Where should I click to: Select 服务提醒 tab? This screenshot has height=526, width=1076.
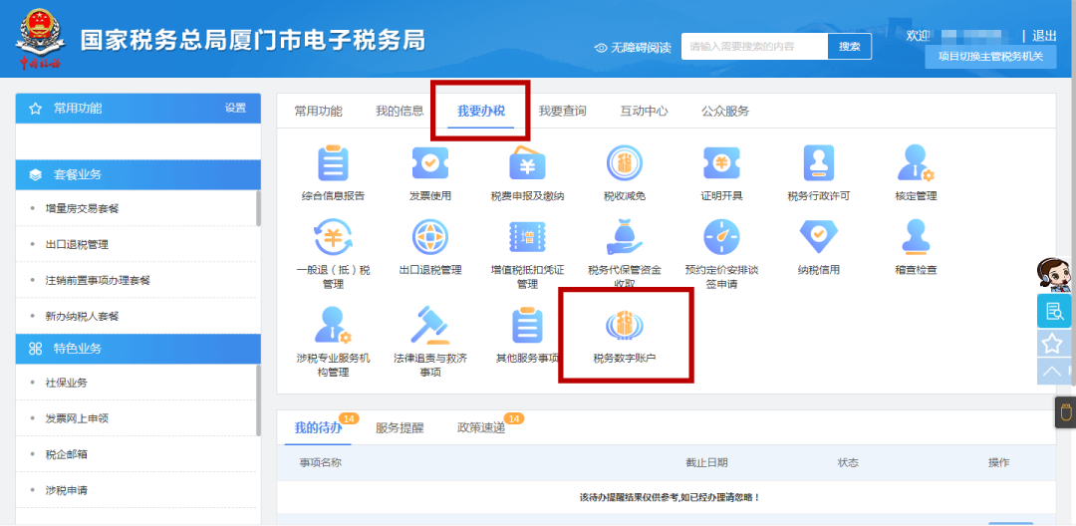(x=400, y=428)
